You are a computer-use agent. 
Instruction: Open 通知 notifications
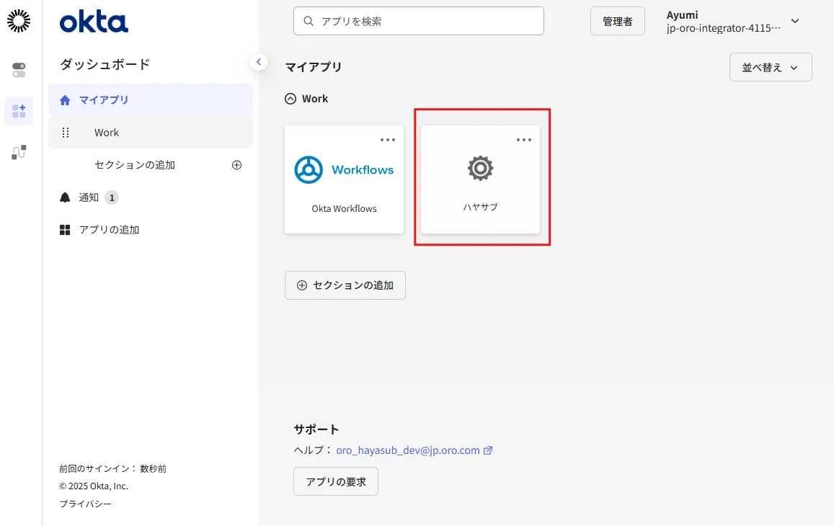point(89,197)
